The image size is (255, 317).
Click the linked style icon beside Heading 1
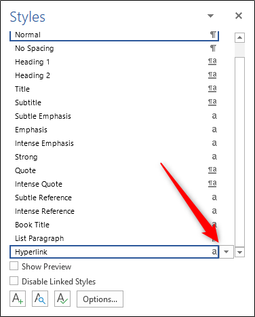[212, 62]
